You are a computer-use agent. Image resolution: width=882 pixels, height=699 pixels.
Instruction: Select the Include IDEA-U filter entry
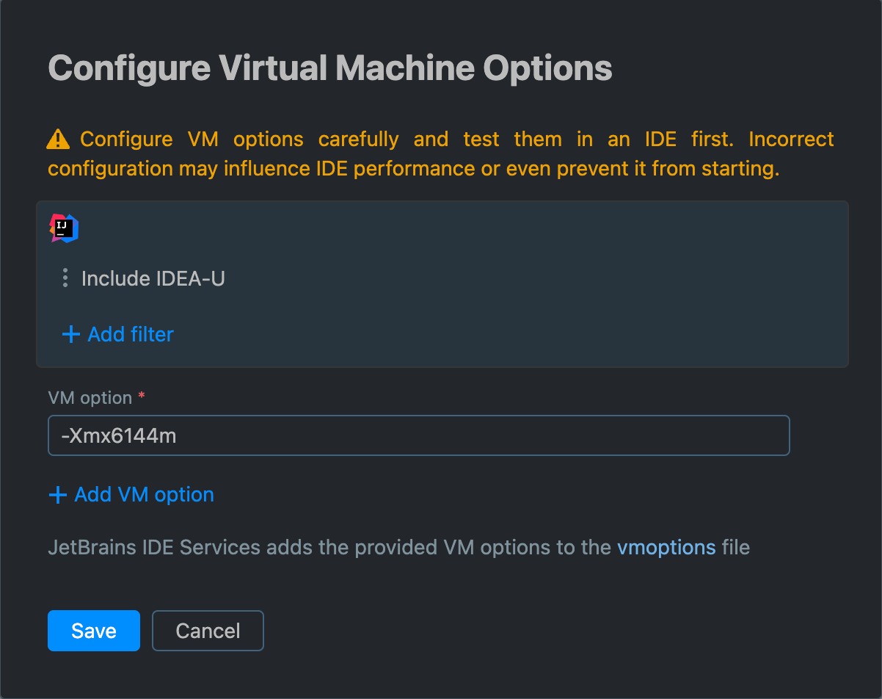[x=154, y=278]
